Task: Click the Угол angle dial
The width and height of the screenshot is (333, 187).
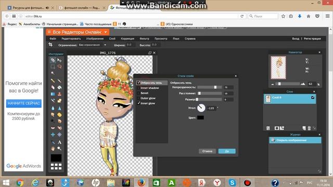Action: 201,108
